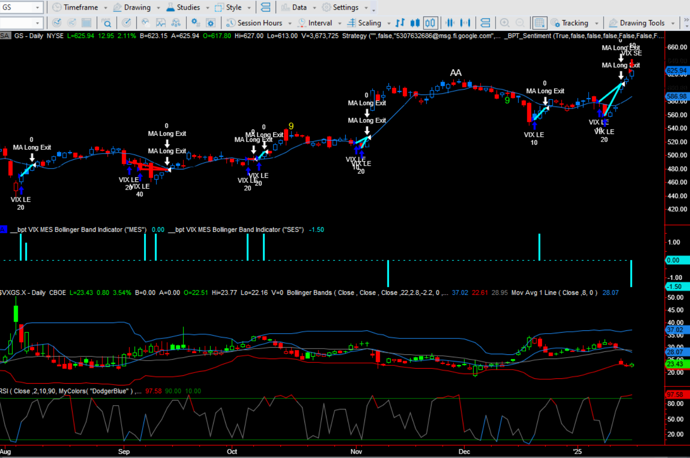Click the Data bar chart icon

click(285, 7)
